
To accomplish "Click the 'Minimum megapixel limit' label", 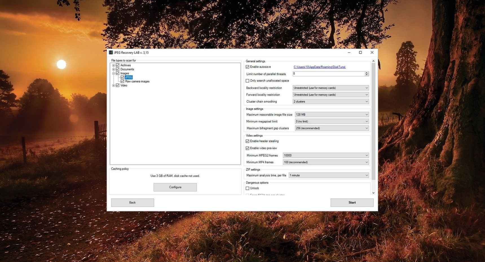I will coord(262,121).
